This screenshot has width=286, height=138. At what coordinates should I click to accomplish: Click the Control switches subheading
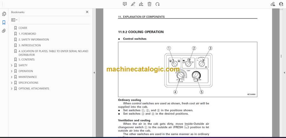click(x=135, y=39)
